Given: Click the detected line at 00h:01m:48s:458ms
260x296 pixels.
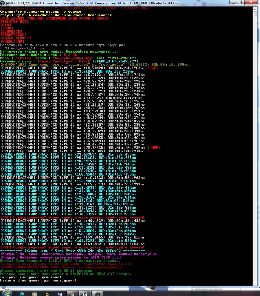Looking at the screenshot, I should (68, 174).
